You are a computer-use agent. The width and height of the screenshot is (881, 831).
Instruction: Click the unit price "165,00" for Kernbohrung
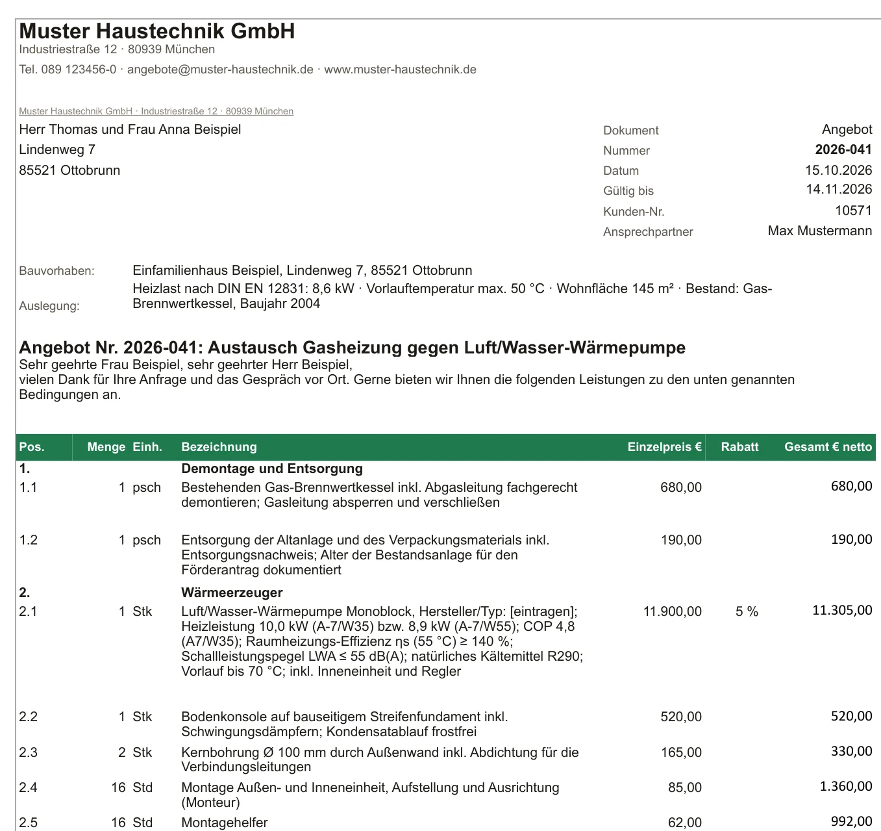[681, 752]
